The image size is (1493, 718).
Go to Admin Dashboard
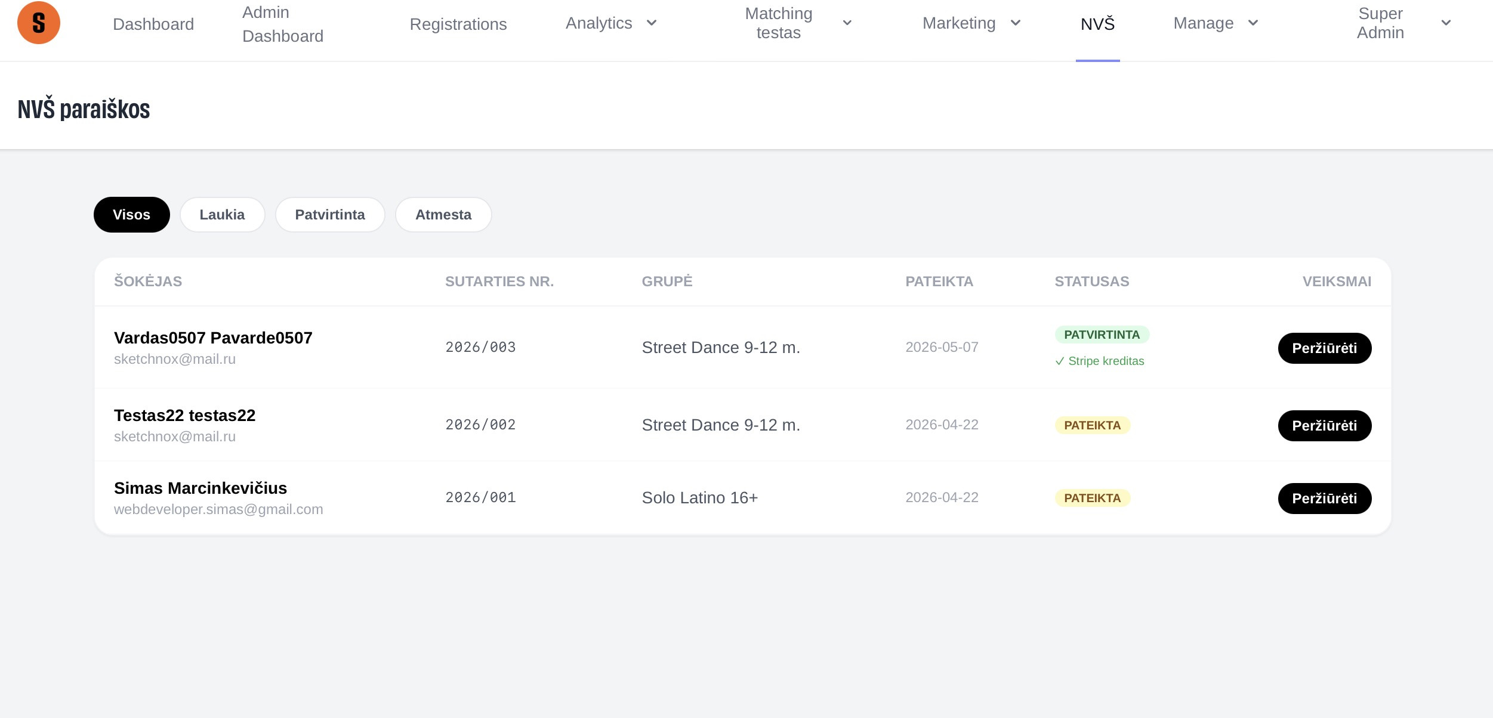283,24
